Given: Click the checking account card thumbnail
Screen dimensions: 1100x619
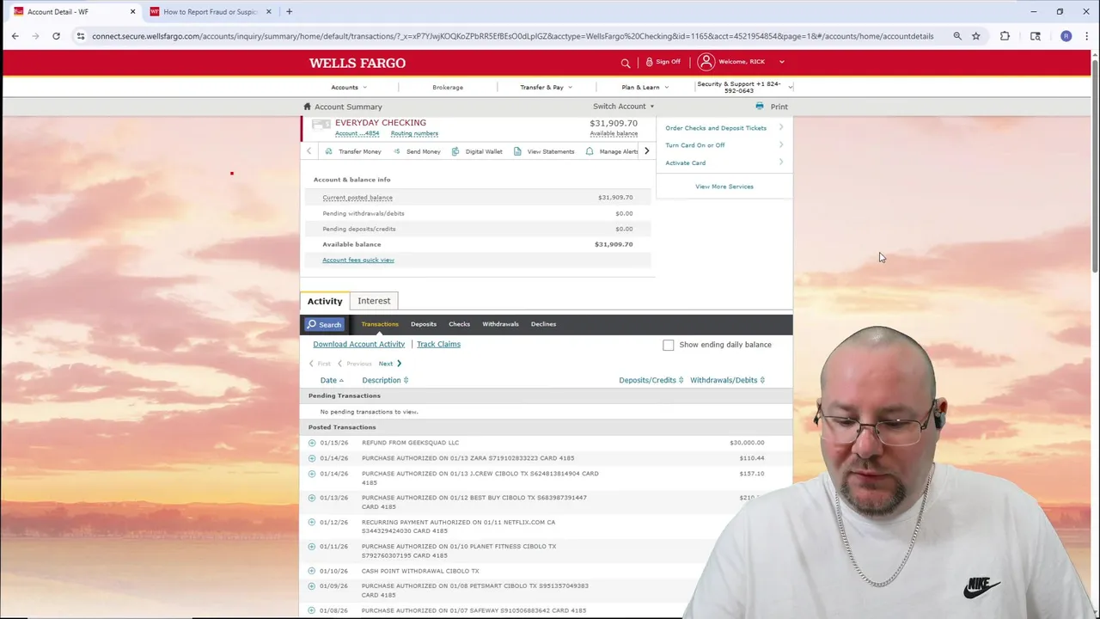Looking at the screenshot, I should point(321,126).
